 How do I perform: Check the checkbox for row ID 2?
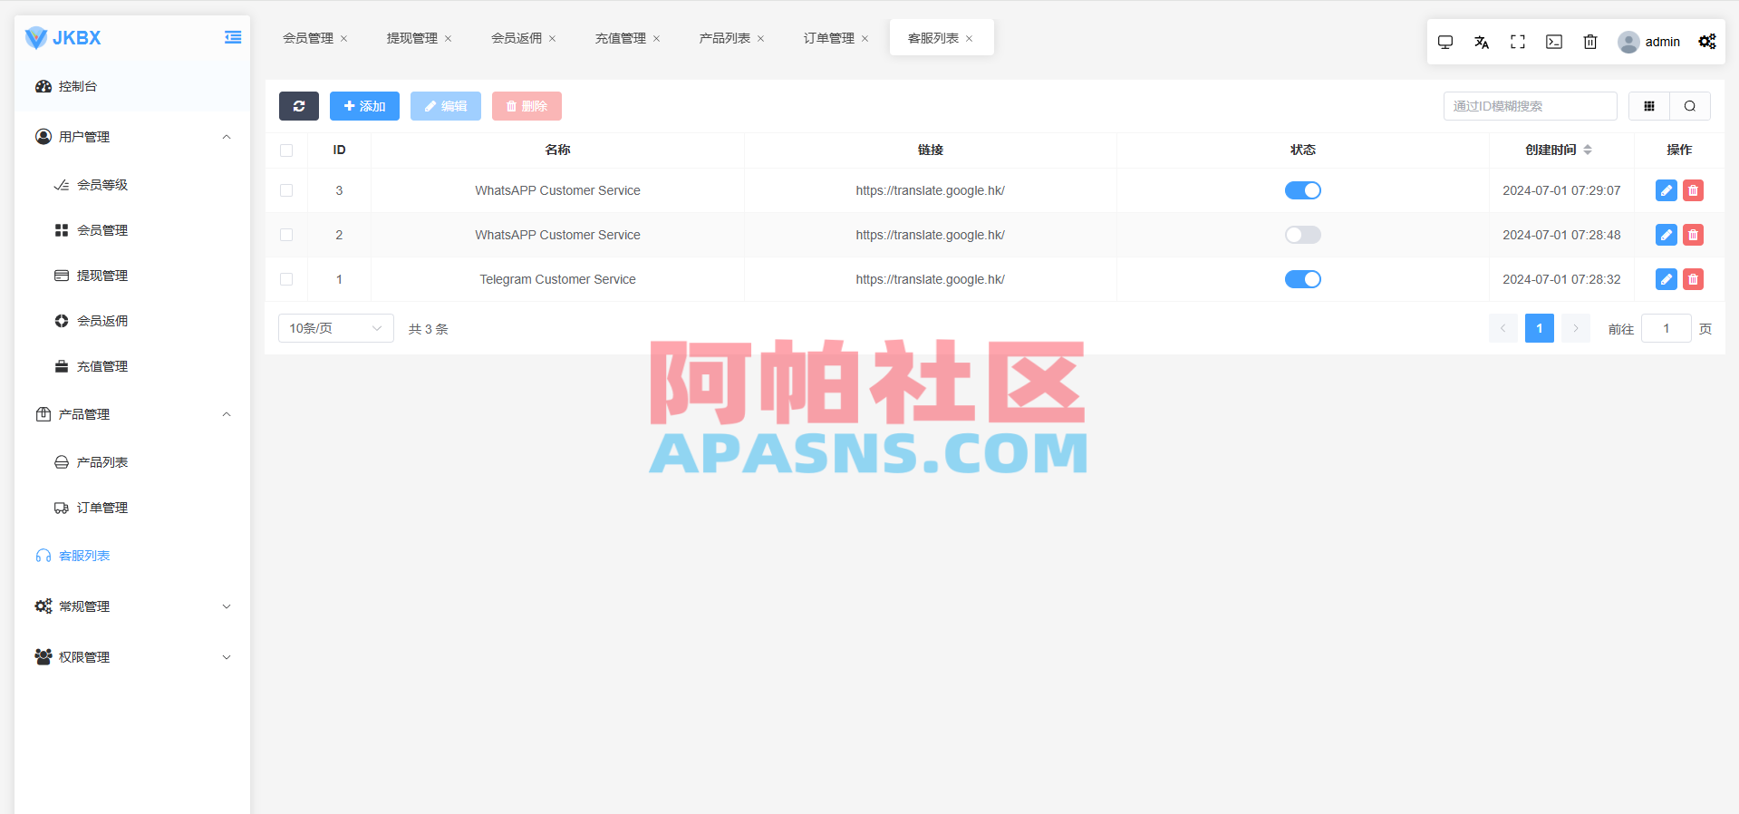pyautogui.click(x=286, y=235)
